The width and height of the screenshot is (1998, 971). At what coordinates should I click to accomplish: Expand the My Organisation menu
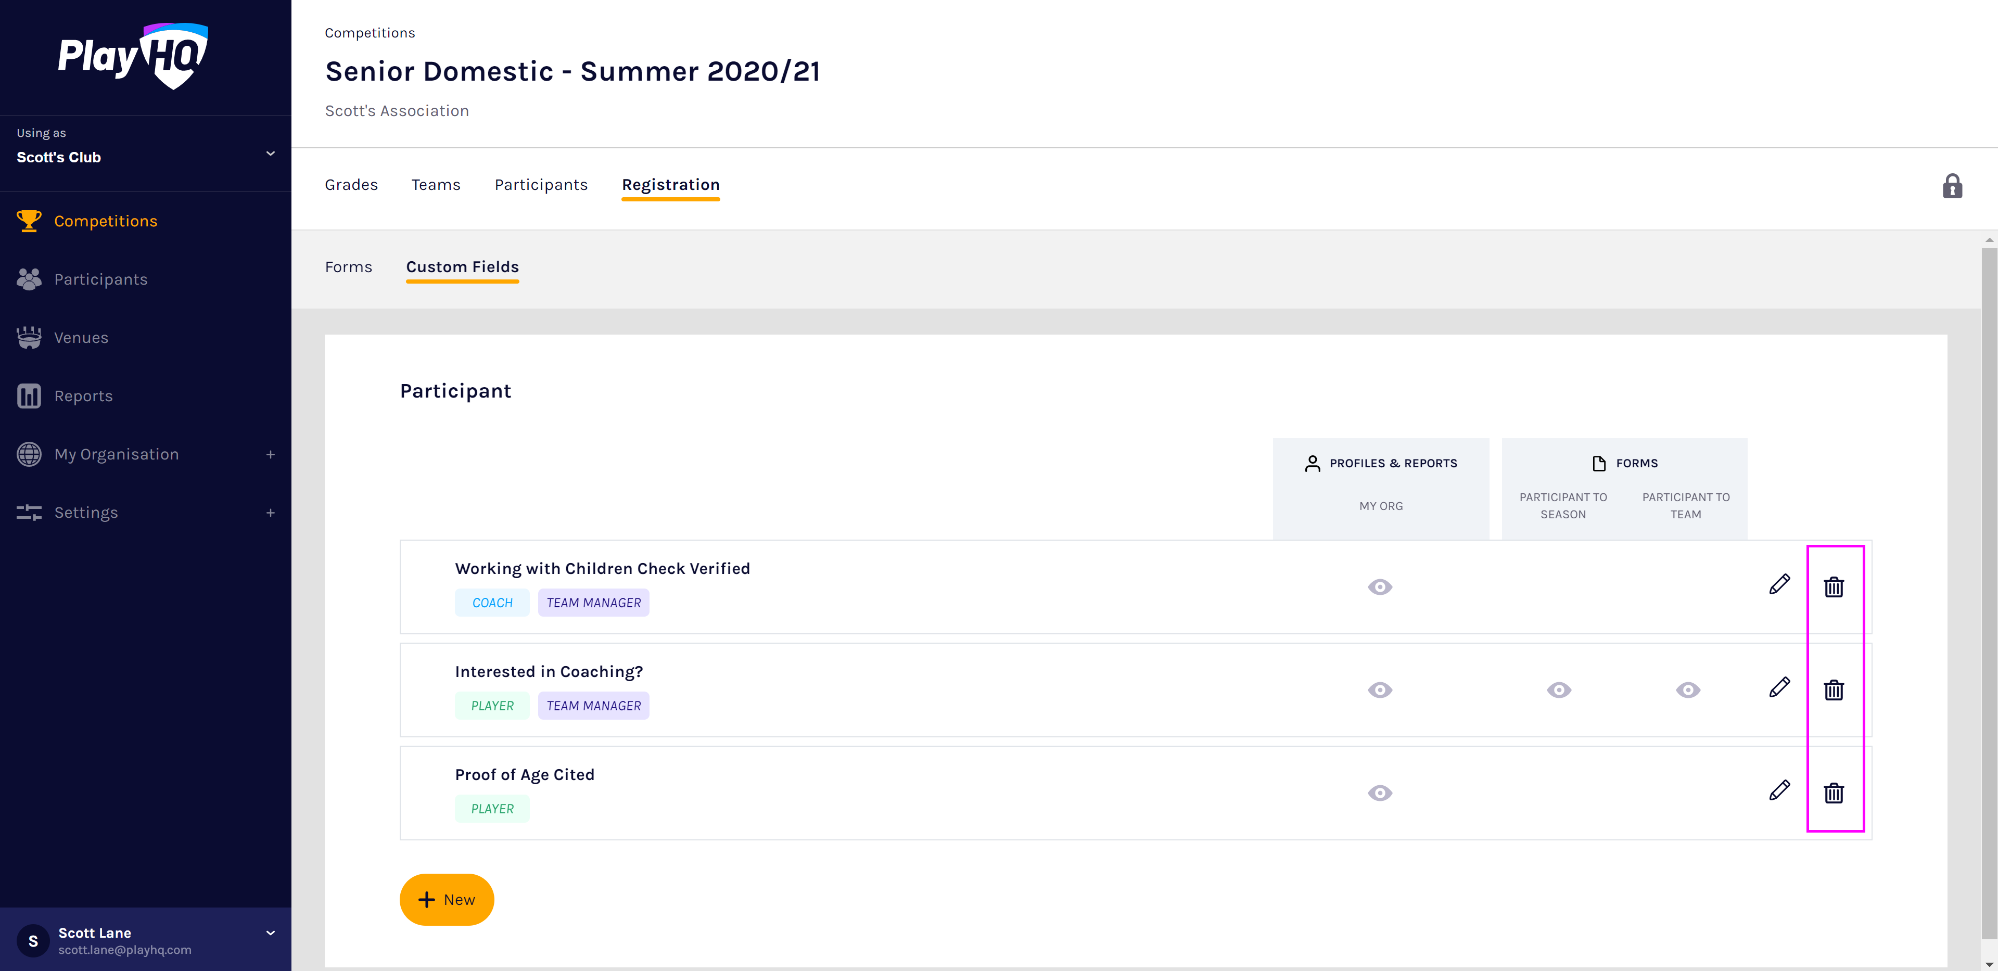[270, 454]
